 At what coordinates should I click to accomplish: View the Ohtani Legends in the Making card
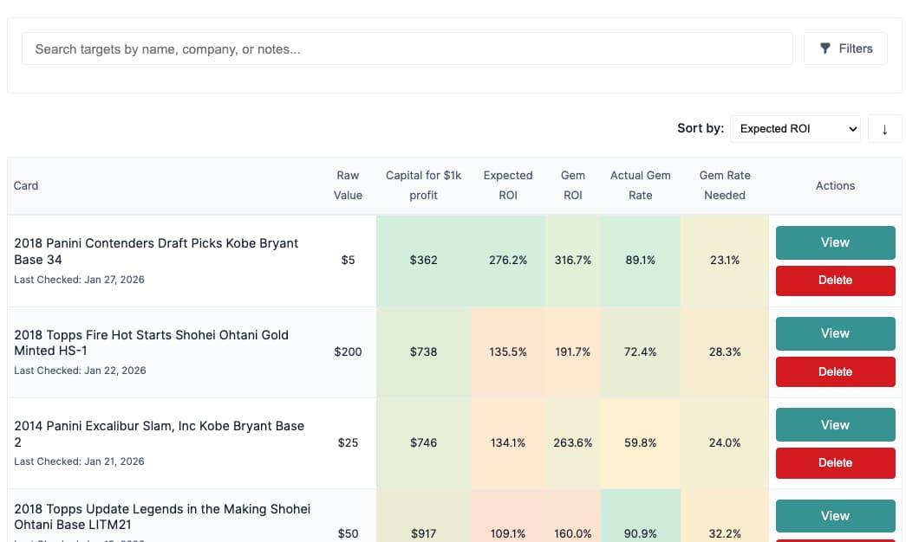[835, 516]
